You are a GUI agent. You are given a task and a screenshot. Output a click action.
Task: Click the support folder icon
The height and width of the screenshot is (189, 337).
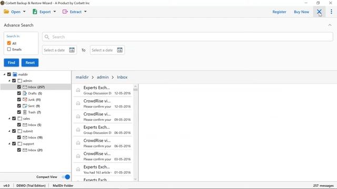pyautogui.click(x=20, y=144)
